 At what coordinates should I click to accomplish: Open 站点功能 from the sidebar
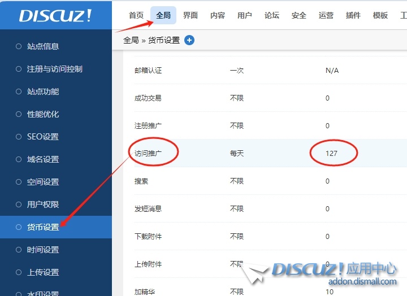click(43, 92)
